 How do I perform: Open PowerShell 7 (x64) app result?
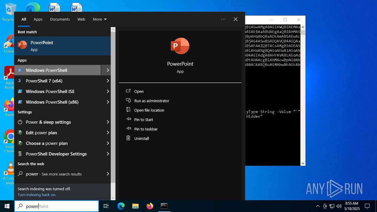point(57,81)
